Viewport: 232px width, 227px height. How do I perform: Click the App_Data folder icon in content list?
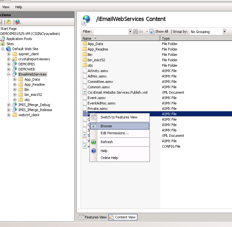[x=85, y=44]
